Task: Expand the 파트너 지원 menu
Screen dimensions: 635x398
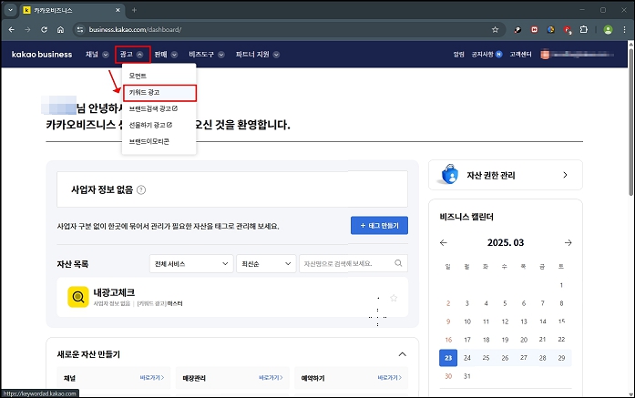Action: (258, 55)
